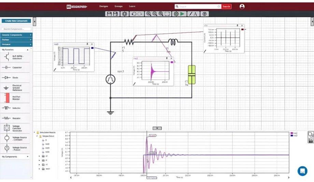Expand the r1 node in results tree

tap(39, 165)
